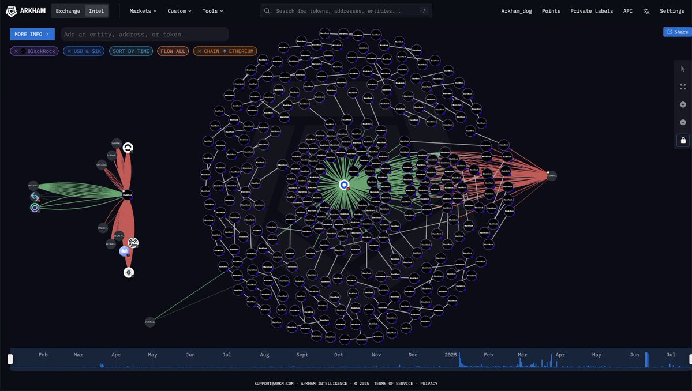692x391 pixels.
Task: Open the Points page
Action: [551, 11]
